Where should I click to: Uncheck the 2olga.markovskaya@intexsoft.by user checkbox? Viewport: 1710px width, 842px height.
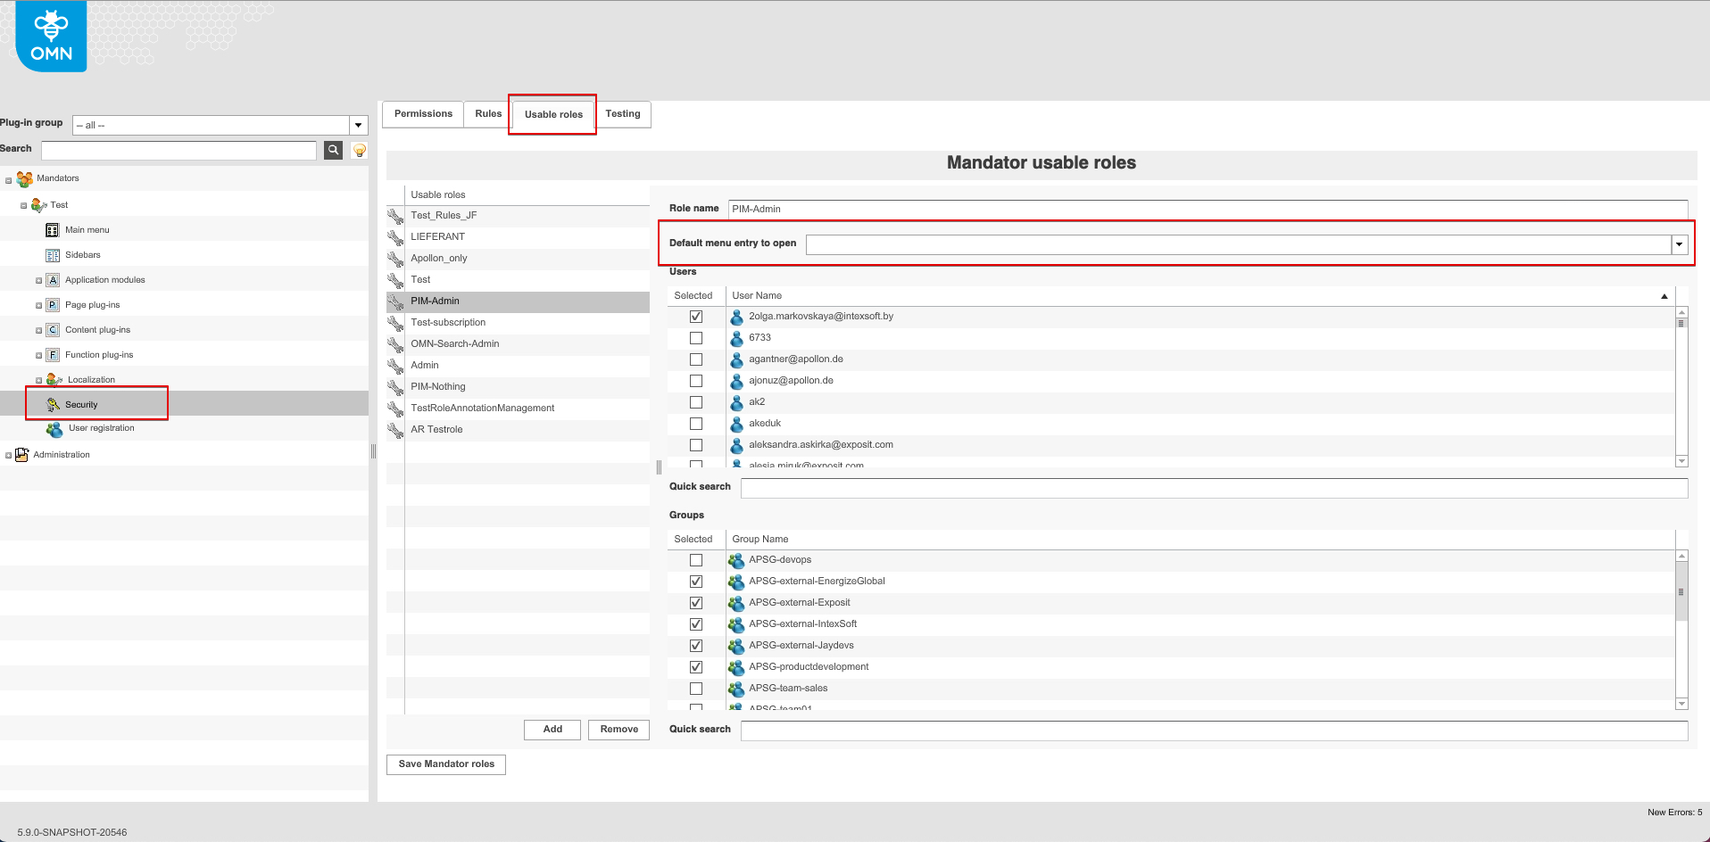pos(696,317)
